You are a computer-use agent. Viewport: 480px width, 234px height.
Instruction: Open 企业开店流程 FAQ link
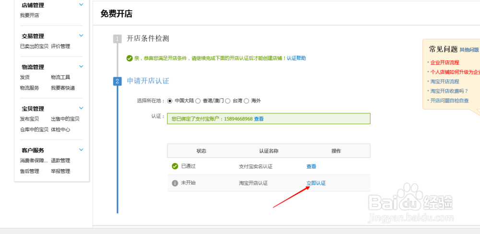(445, 62)
